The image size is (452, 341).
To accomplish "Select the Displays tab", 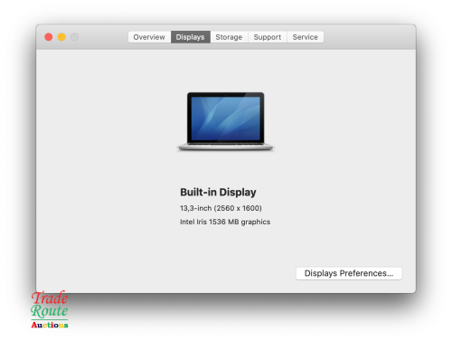I will [x=191, y=37].
